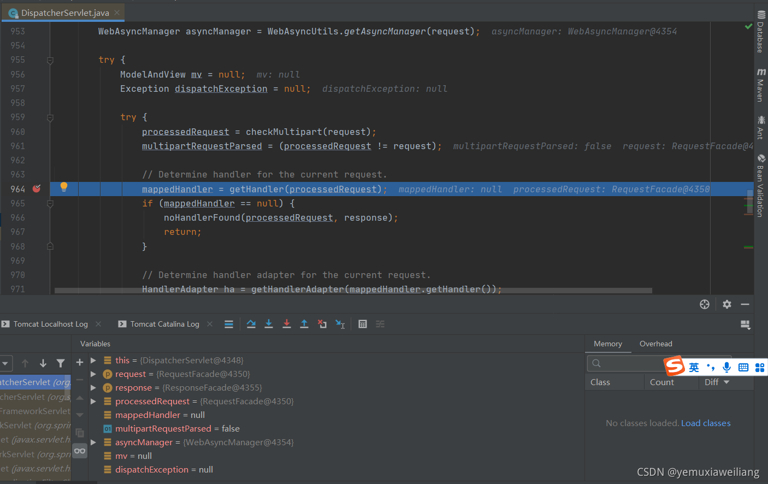Click the previous frame up arrow
Viewport: 768px width, 484px height.
25,363
